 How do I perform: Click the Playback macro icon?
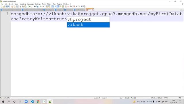[79, 6]
